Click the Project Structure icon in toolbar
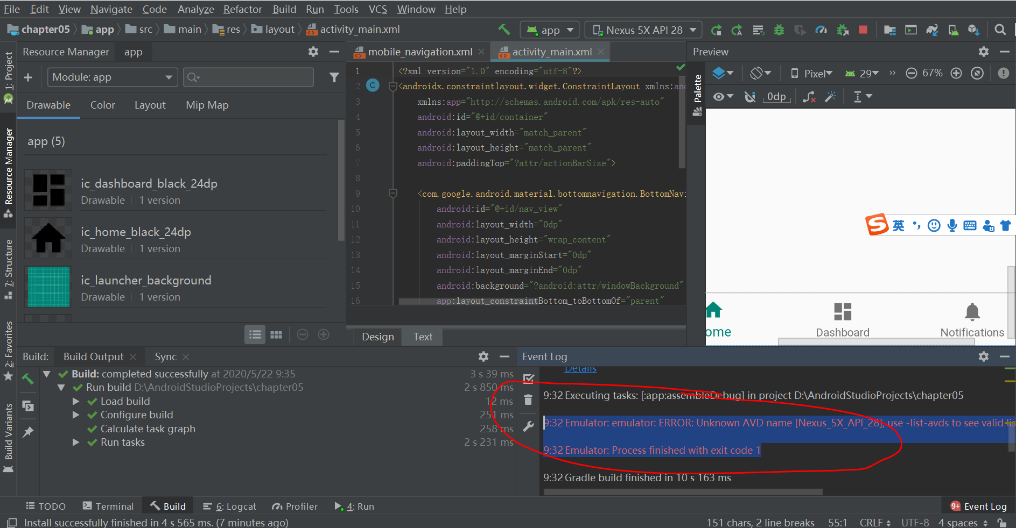Viewport: 1016px width, 528px height. point(890,30)
